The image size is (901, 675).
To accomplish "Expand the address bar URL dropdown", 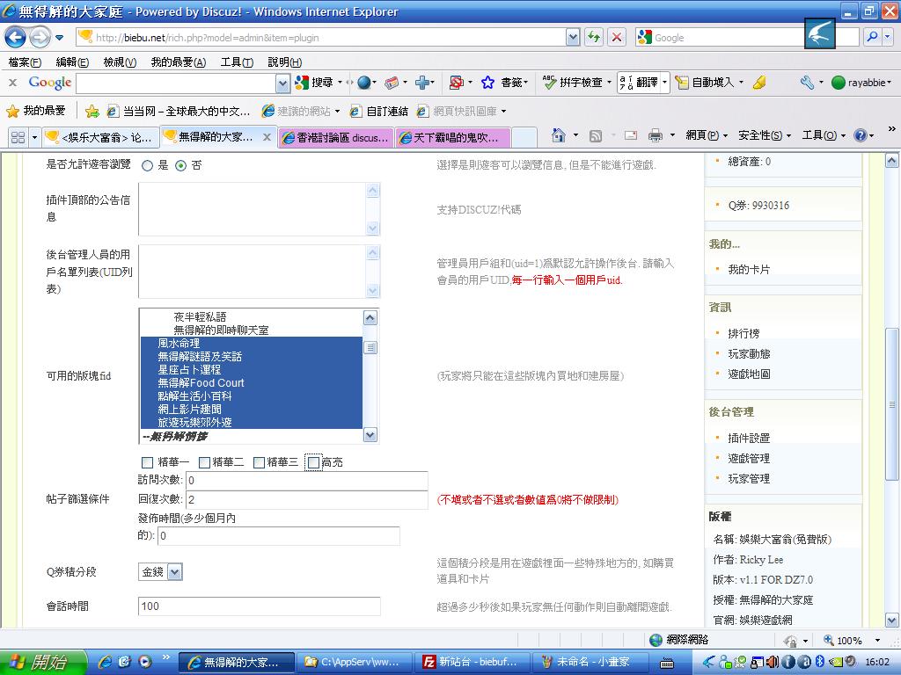I will 573,37.
